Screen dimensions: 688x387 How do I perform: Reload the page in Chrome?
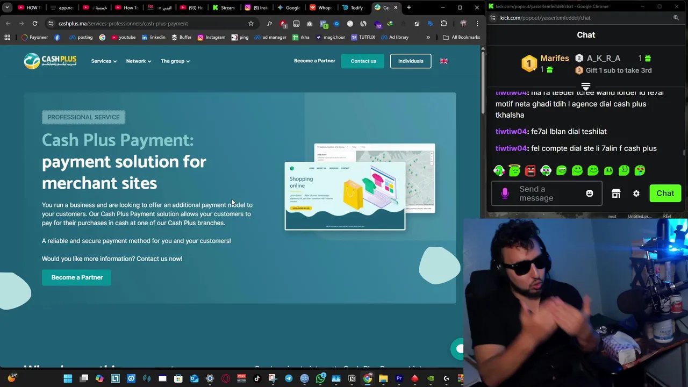[x=35, y=24]
